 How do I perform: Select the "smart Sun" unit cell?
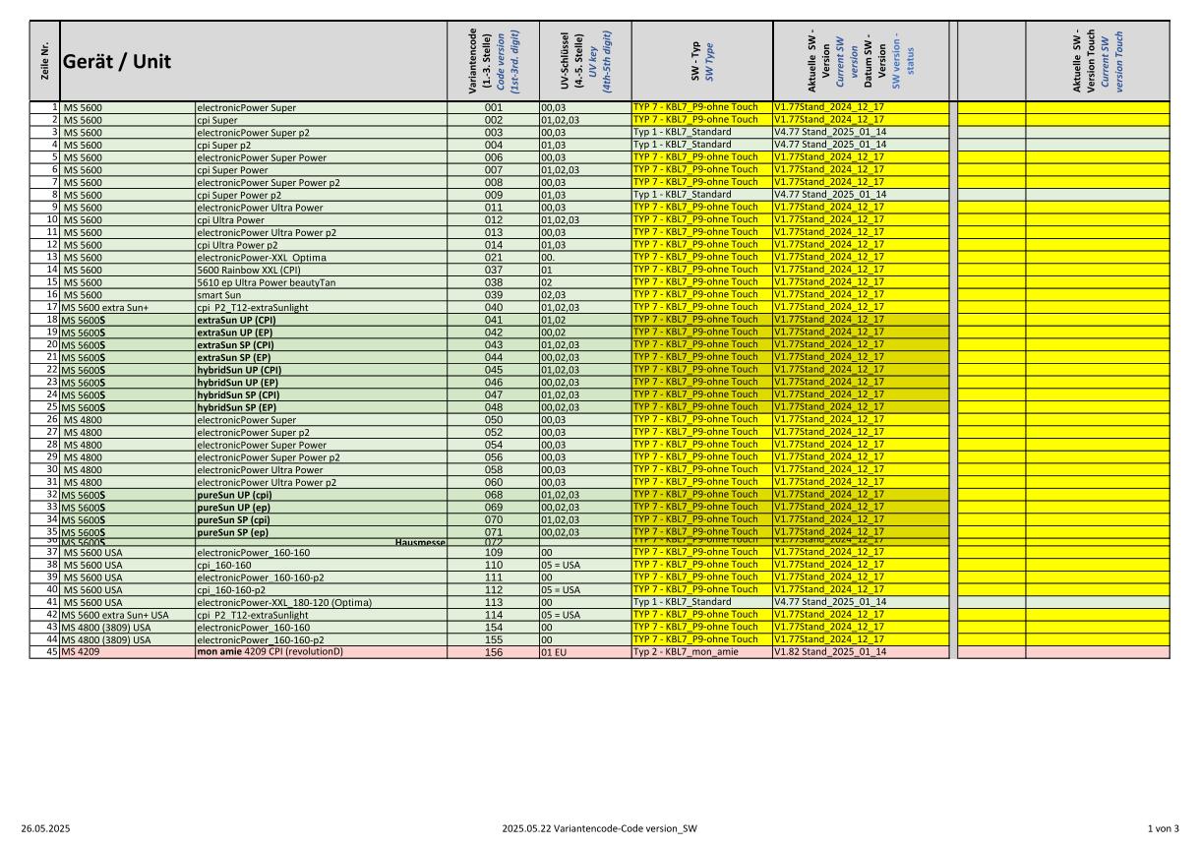tap(323, 295)
